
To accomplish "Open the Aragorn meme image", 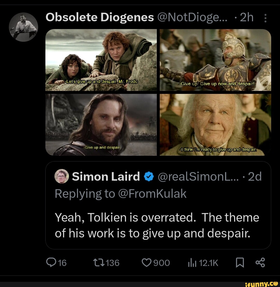I will pyautogui.click(x=101, y=125).
